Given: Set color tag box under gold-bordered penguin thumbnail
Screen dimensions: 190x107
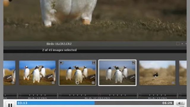Looking at the screenshot, I should pyautogui.click(x=60, y=95).
